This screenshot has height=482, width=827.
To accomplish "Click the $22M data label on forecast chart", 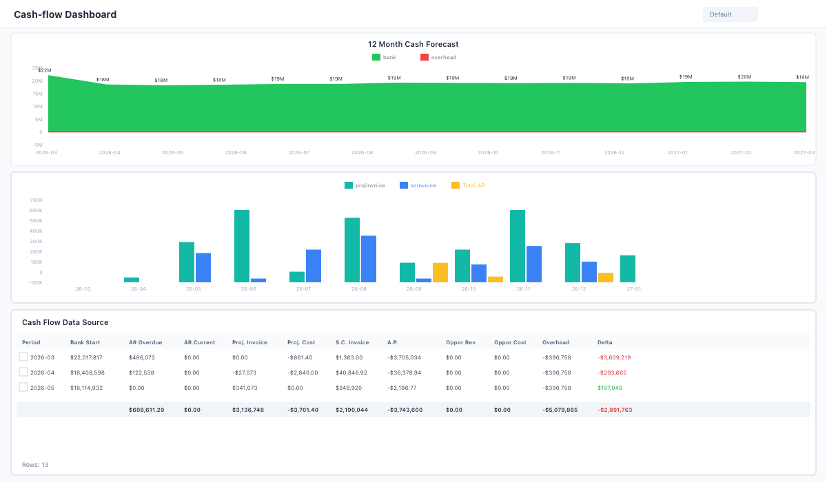I will 45,70.
